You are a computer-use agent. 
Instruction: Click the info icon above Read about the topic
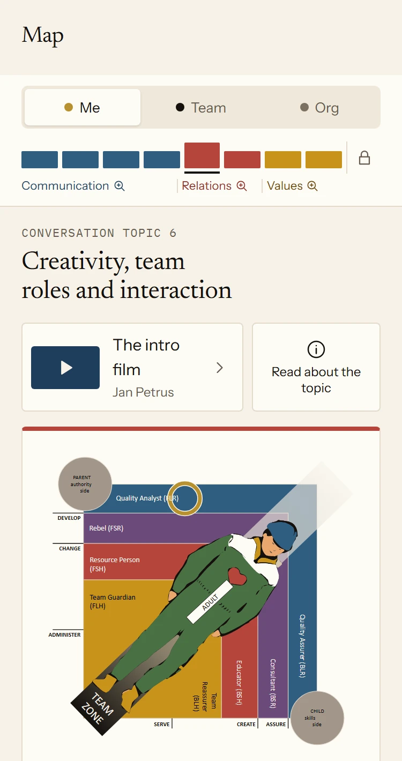pyautogui.click(x=316, y=349)
